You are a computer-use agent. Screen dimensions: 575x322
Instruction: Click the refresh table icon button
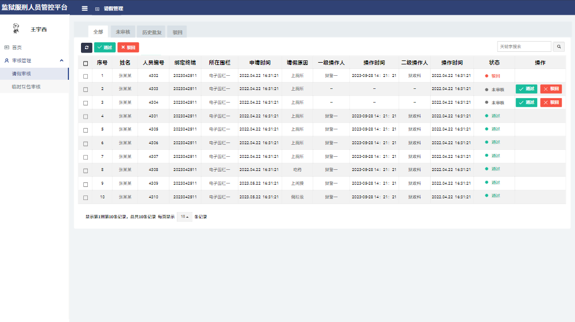[86, 47]
